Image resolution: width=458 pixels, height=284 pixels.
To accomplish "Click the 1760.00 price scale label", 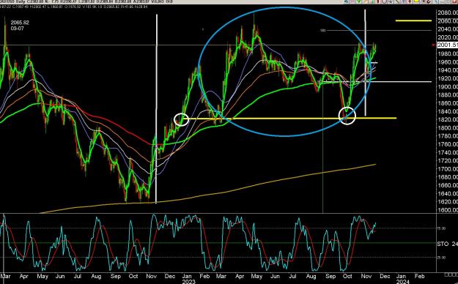I will [447, 144].
